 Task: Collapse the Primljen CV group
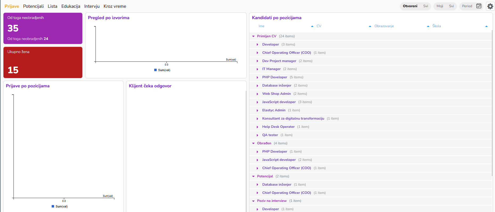[x=253, y=36]
